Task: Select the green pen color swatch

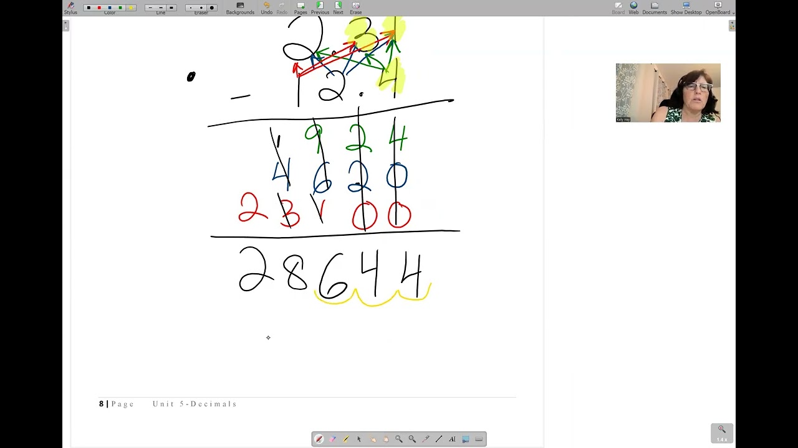Action: click(x=120, y=7)
